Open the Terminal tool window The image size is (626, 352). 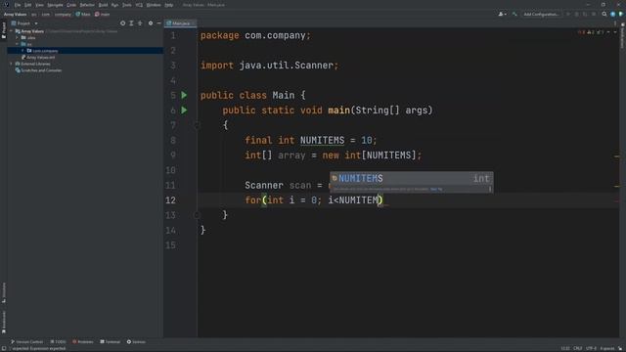tap(111, 342)
